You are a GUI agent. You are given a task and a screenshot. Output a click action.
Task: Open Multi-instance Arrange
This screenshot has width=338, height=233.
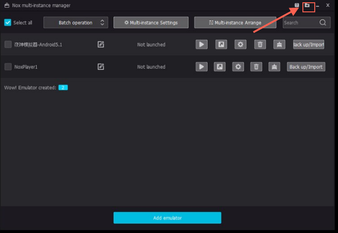tap(235, 22)
